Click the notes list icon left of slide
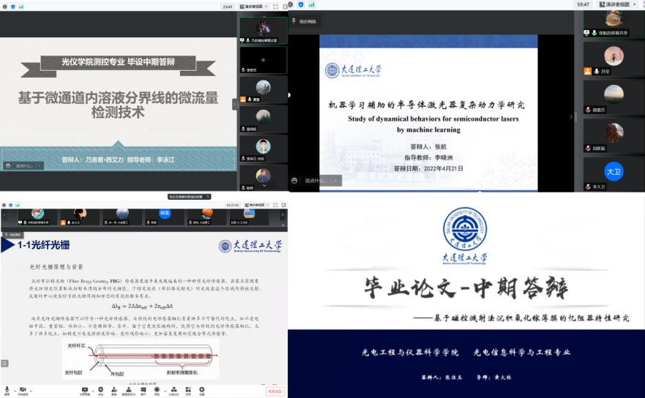 (4, 363)
